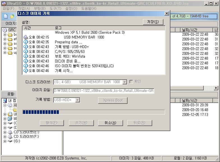
Task: Open the 기록 방법 USB-HDD+ dropdown
Action: point(78,100)
